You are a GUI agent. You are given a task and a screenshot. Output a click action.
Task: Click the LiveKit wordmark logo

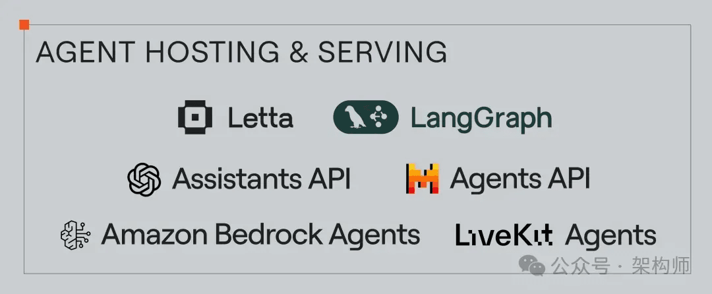[x=504, y=235]
